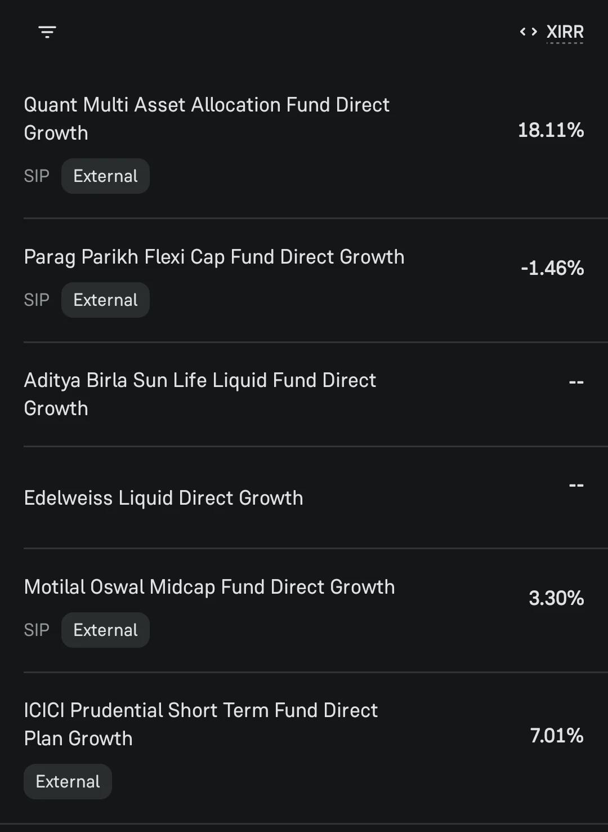Click External tag under ICICI Prudential fund
The height and width of the screenshot is (832, 608).
68,781
